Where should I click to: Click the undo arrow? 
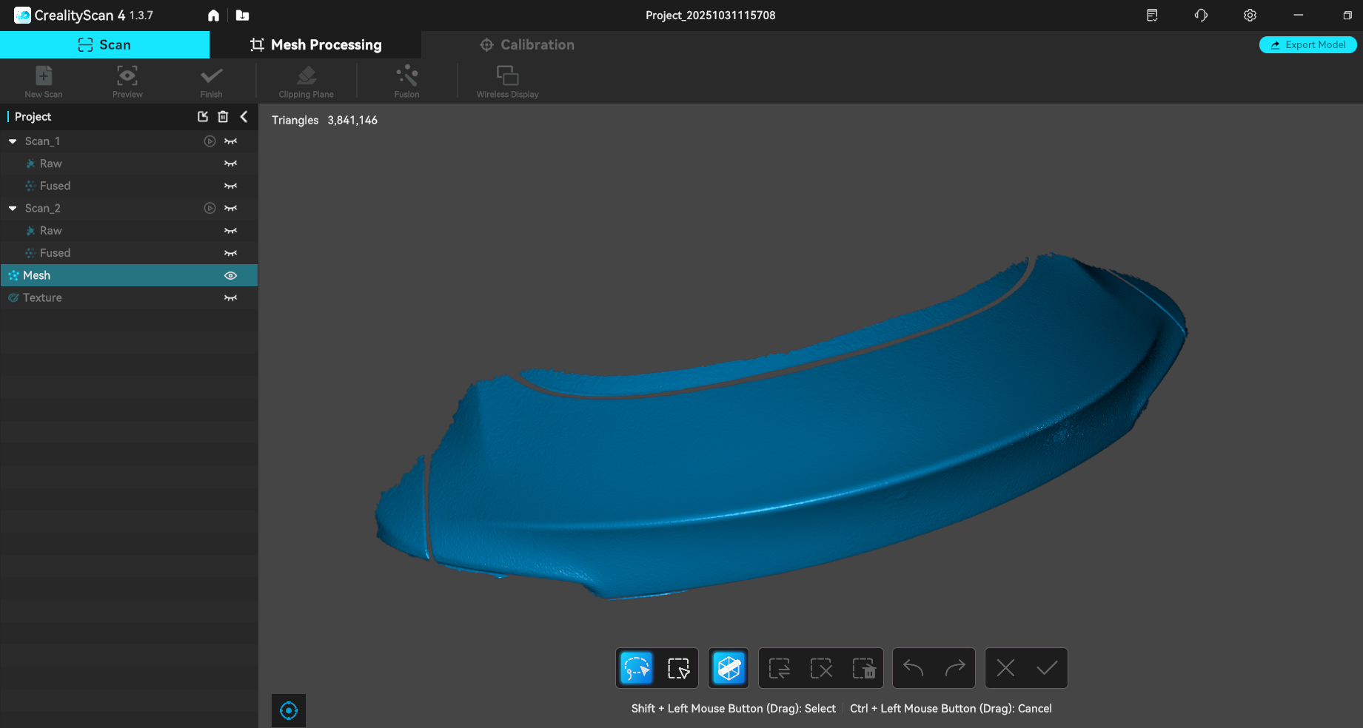click(913, 668)
